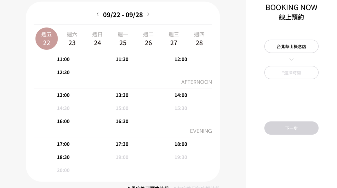Select Tuesday 26 date
Image resolution: width=337 pixels, height=188 pixels.
pyautogui.click(x=148, y=39)
